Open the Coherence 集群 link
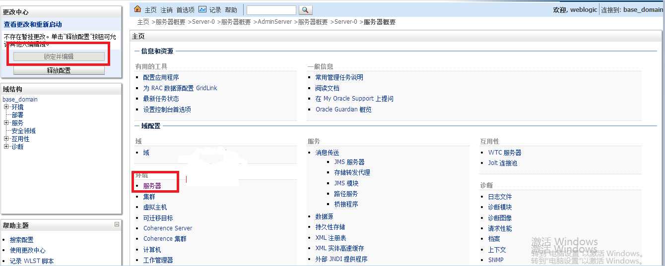Viewport: 665px width, 266px height. click(x=165, y=239)
